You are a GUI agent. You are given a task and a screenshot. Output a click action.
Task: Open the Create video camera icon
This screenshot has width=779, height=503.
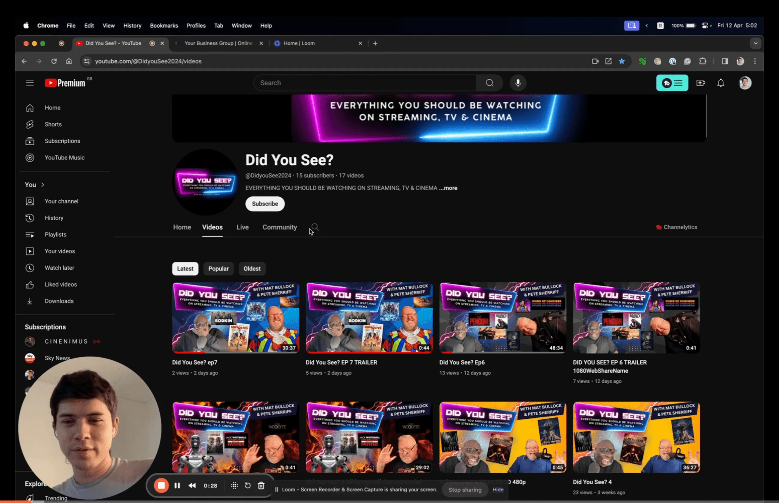point(701,83)
